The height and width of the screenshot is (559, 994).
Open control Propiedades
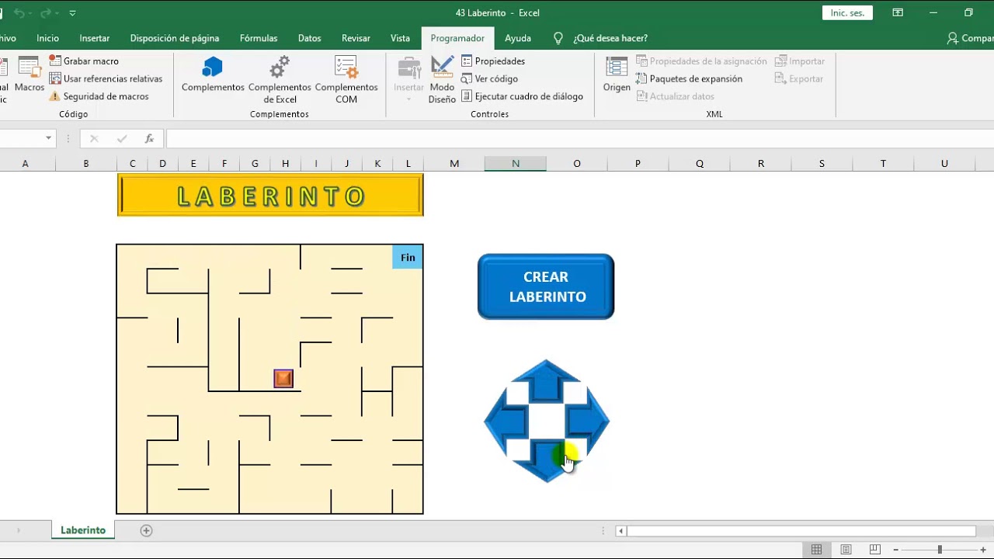pos(493,61)
